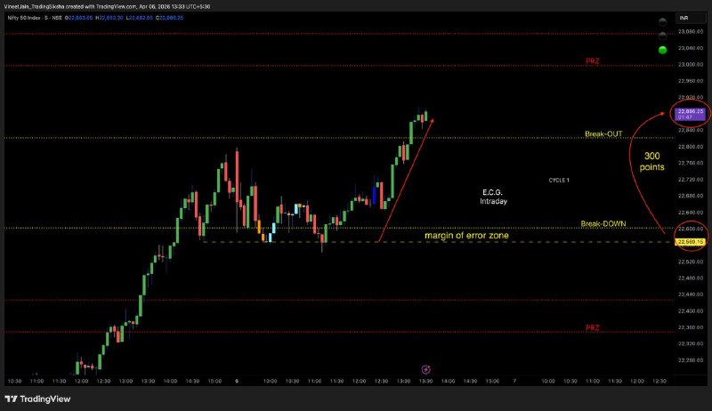Click the E.C.G. Intraday text annotation

click(495, 197)
